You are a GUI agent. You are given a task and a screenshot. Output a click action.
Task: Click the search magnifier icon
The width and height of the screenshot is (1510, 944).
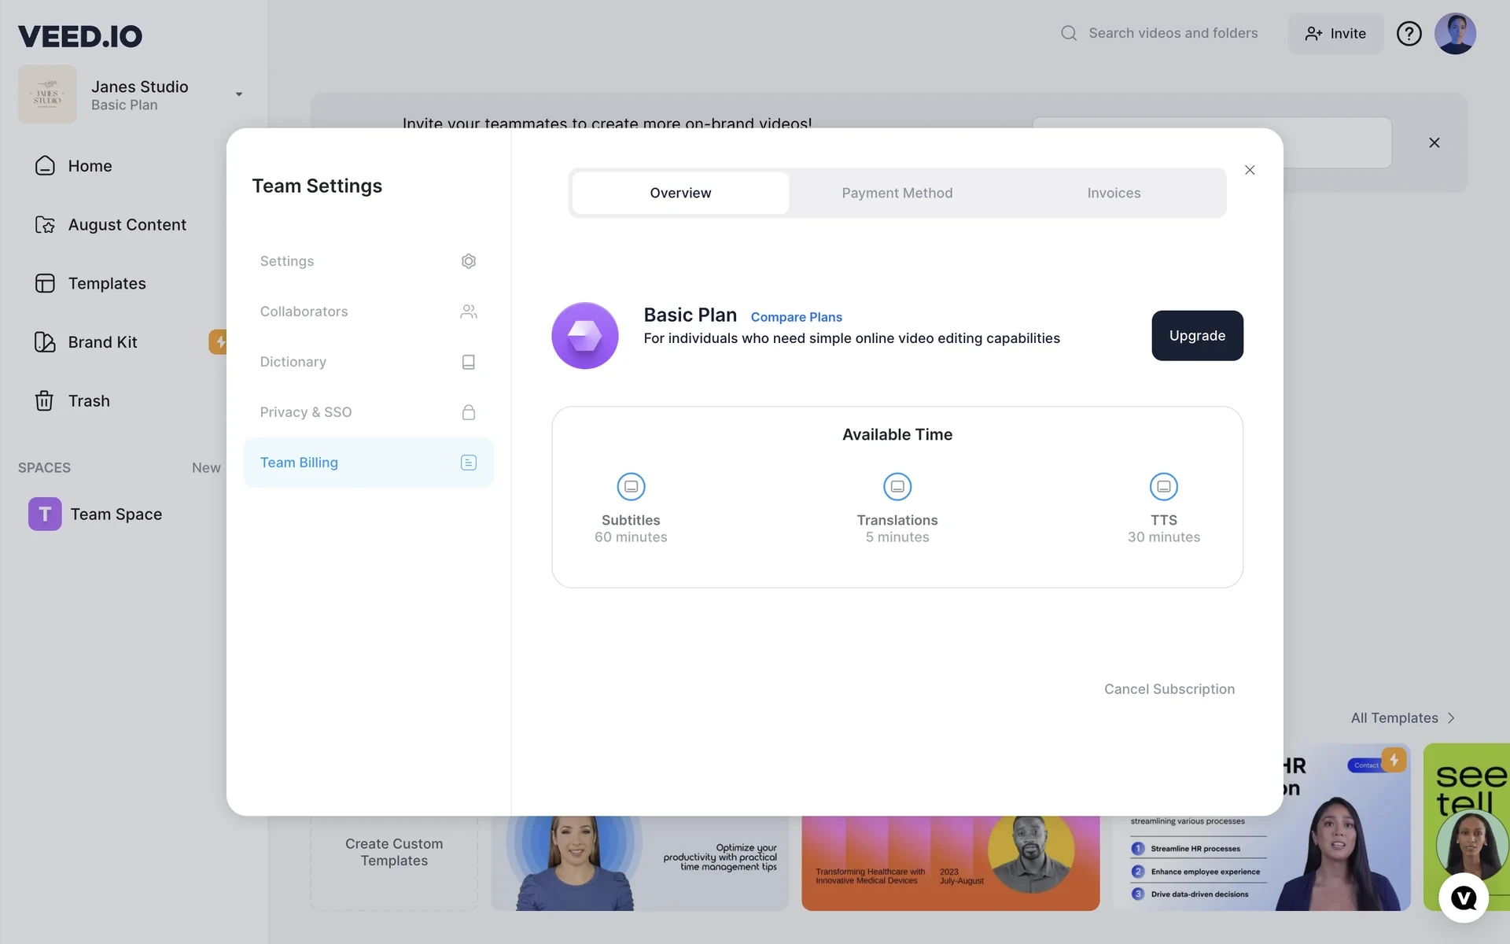pos(1069,33)
